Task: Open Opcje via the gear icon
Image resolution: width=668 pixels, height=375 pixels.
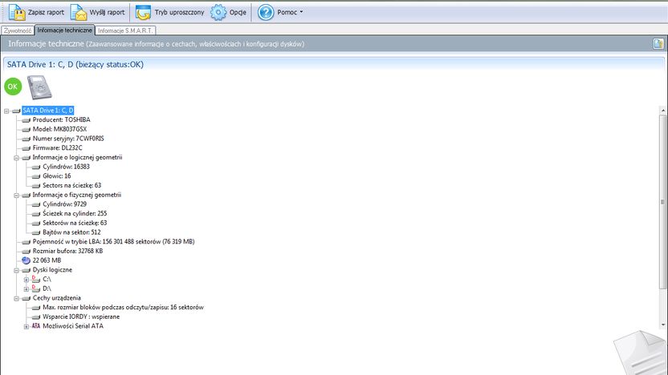Action: 218,12
